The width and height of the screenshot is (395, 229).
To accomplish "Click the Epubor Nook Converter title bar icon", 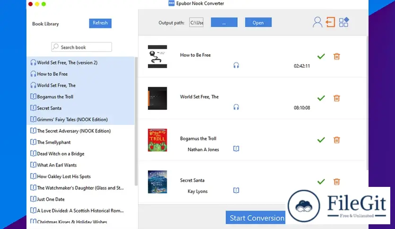I will (x=172, y=3).
